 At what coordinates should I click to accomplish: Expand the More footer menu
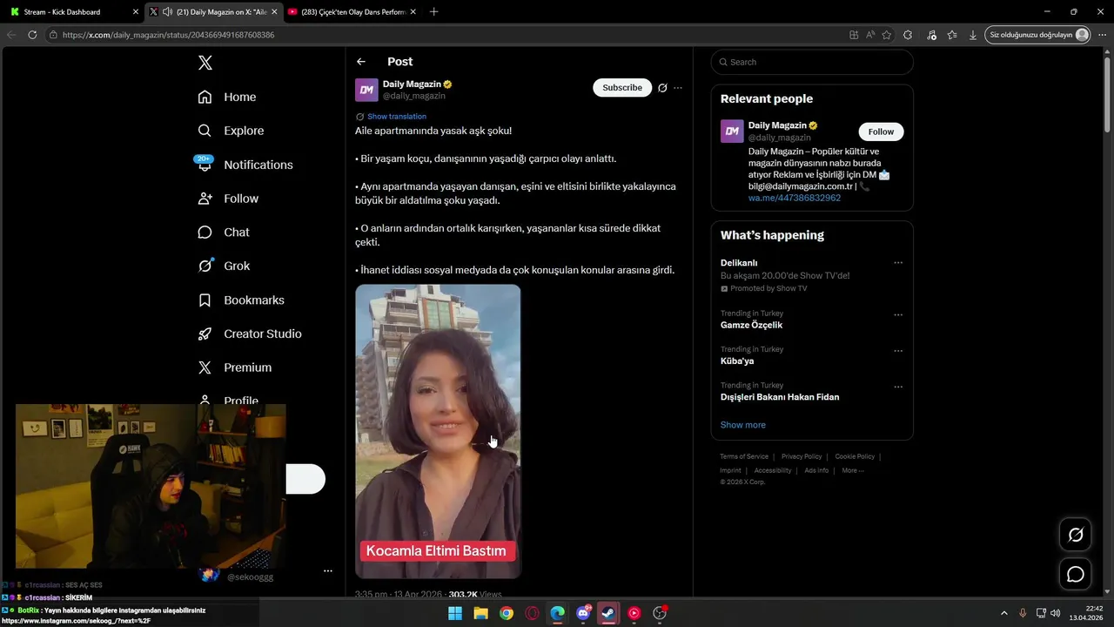pyautogui.click(x=853, y=470)
